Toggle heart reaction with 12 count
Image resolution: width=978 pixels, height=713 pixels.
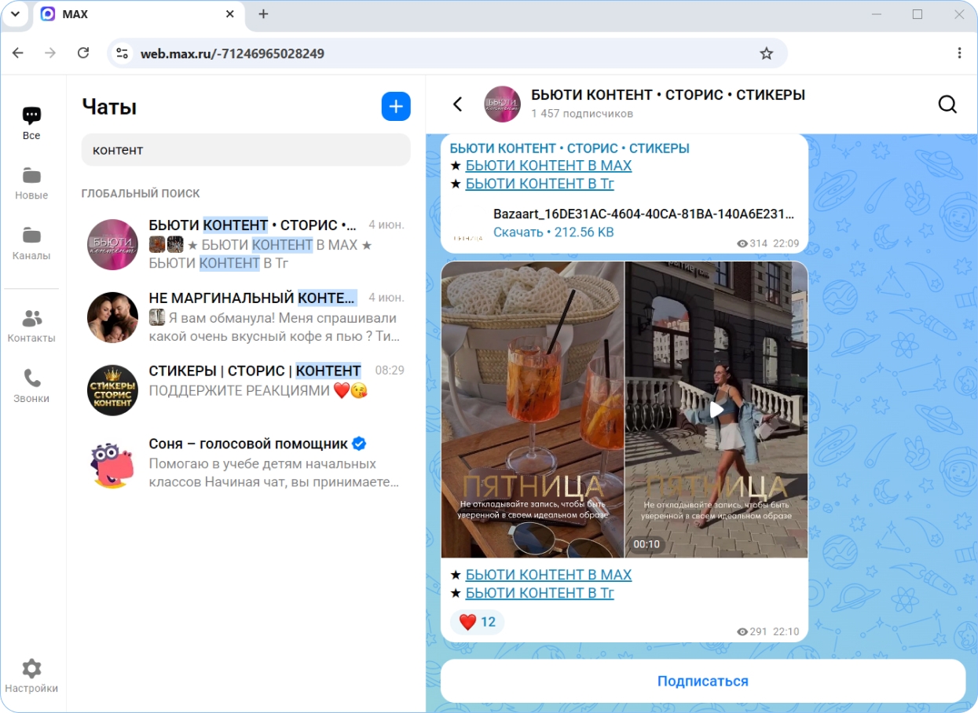tap(477, 622)
